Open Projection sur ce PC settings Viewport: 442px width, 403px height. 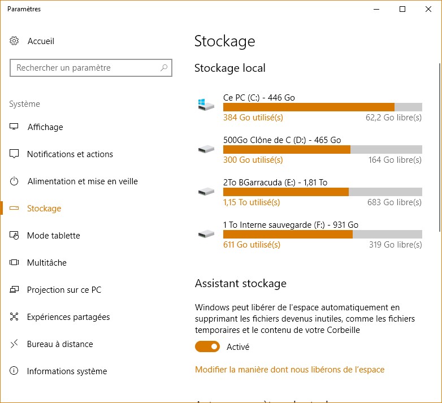click(x=64, y=290)
